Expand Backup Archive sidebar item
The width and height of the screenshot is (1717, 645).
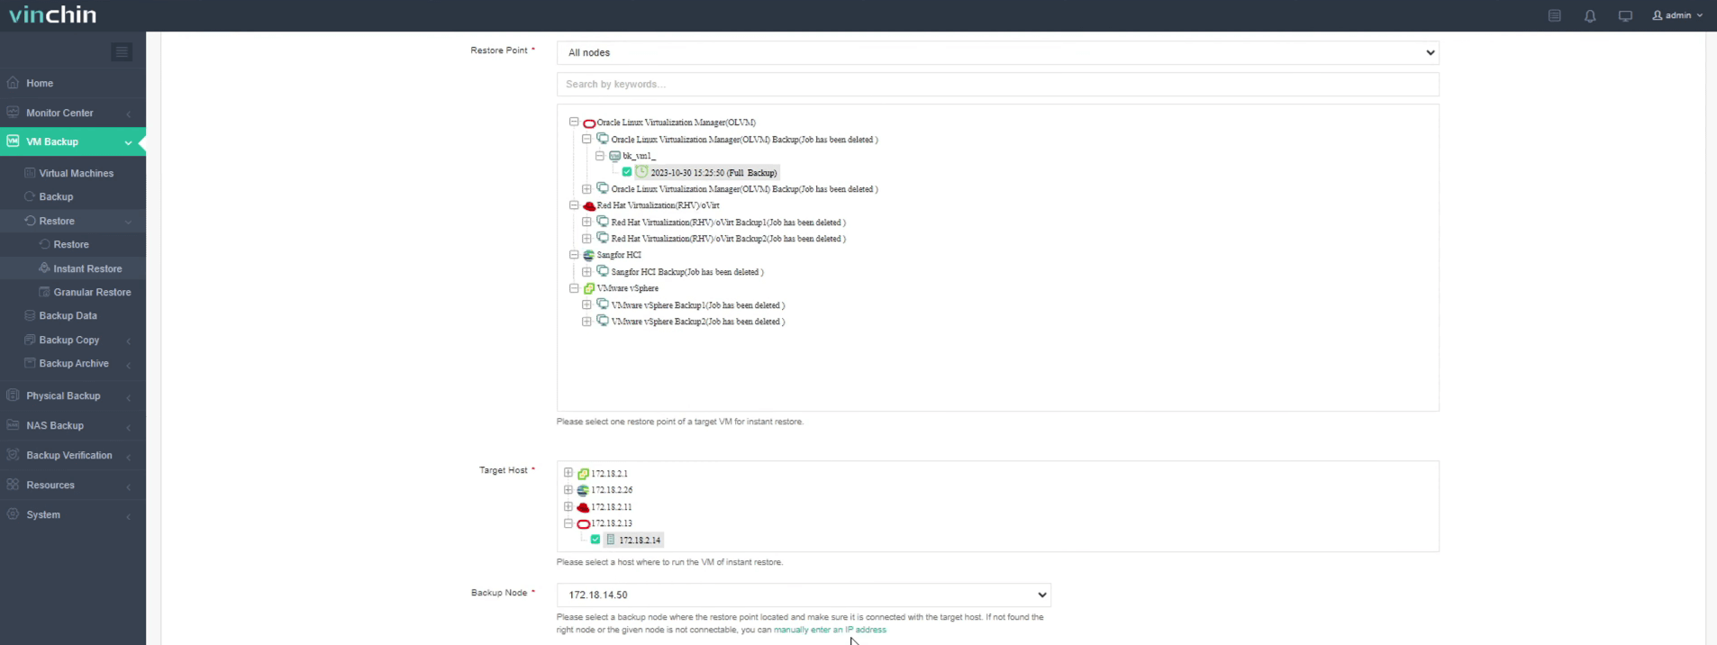coord(73,363)
